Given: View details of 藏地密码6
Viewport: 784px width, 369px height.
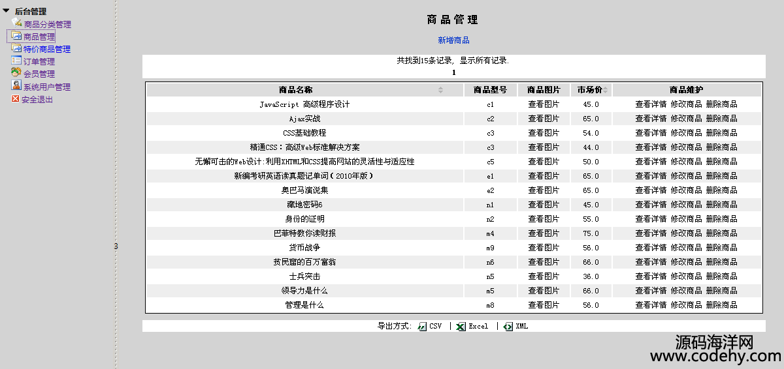Looking at the screenshot, I should pos(651,205).
